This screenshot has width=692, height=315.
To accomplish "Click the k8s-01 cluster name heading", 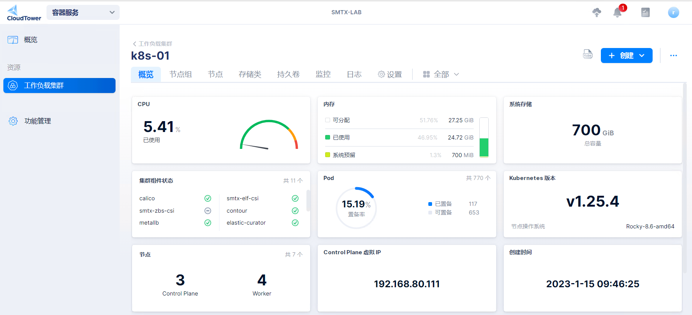I will click(x=150, y=56).
